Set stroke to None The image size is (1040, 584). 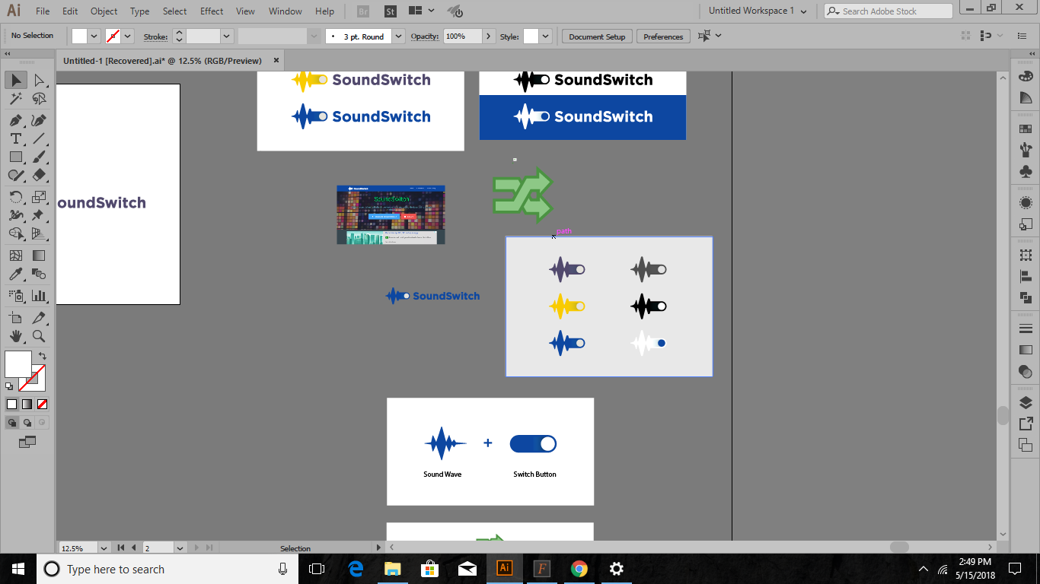[x=42, y=404]
